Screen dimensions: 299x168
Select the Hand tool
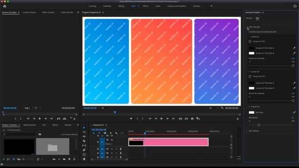point(84,159)
